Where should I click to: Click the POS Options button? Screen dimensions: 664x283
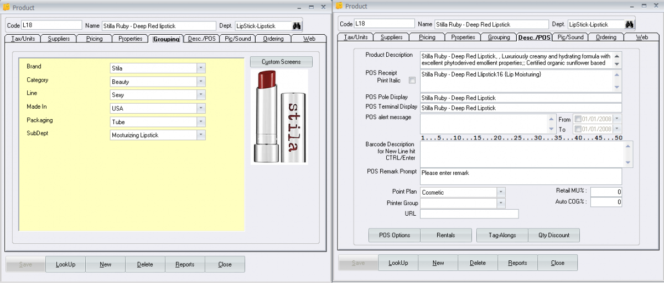395,235
